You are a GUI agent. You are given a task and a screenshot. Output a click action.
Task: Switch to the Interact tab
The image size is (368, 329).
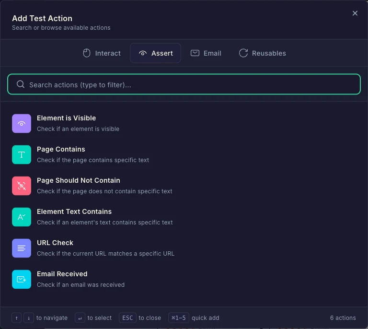102,53
